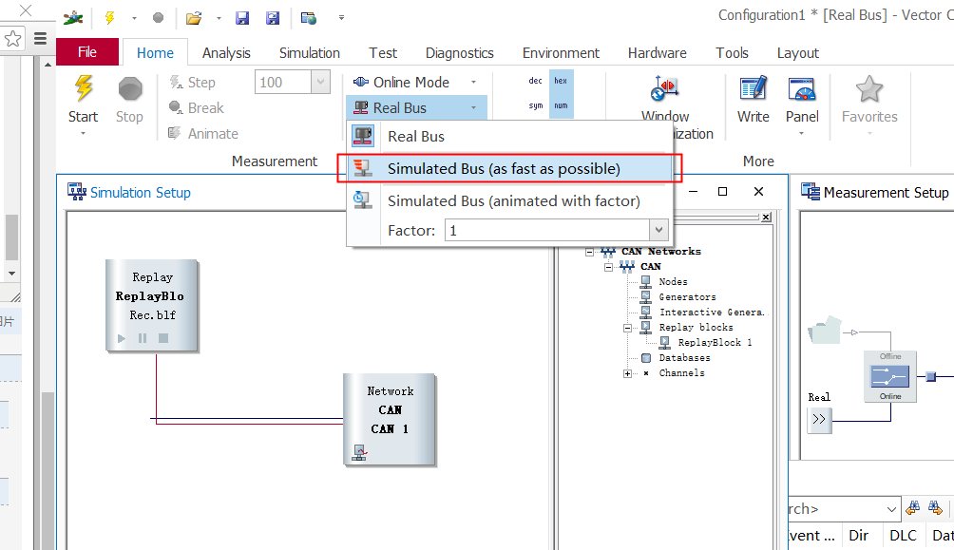This screenshot has height=550, width=954.
Task: Select the Network CAN block
Action: [x=390, y=420]
